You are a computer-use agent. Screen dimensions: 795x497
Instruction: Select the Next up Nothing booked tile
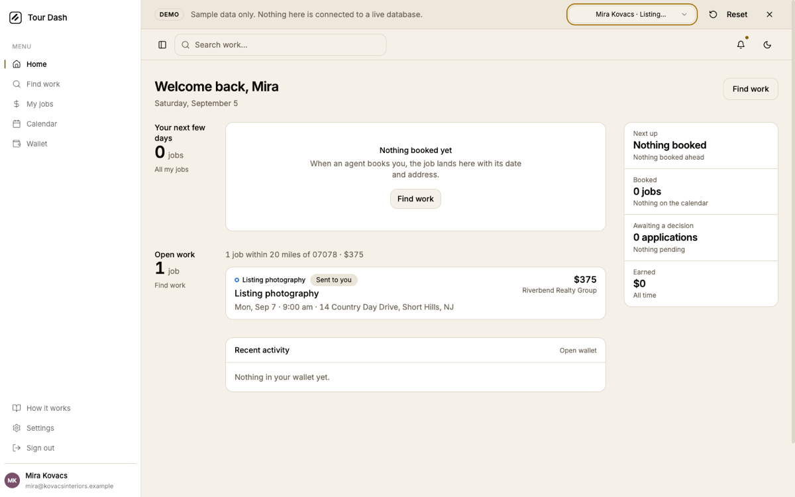[x=701, y=146]
